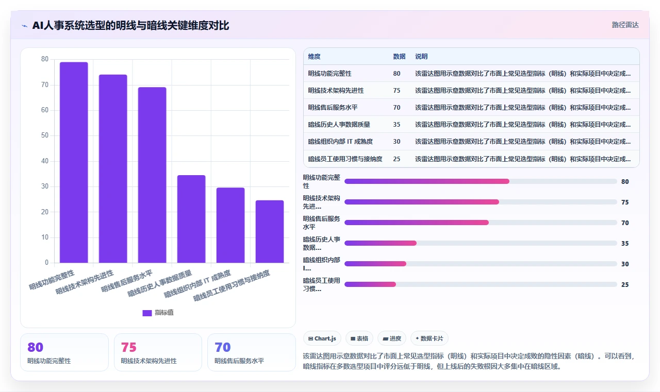This screenshot has width=660, height=392.
Task: Click the 明线售后服务水平 progress bar at 70
Action: pos(481,223)
